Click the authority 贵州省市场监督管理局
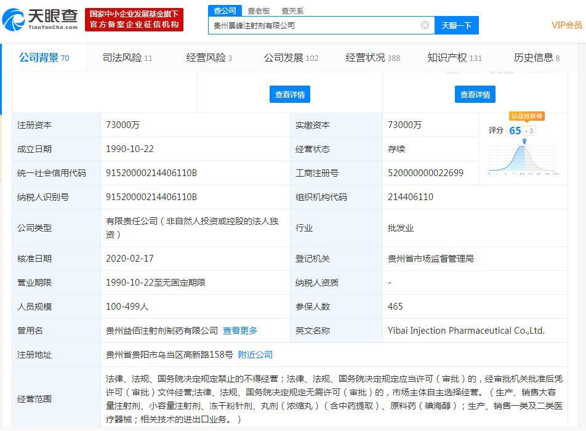This screenshot has height=431, width=586. 430,259
